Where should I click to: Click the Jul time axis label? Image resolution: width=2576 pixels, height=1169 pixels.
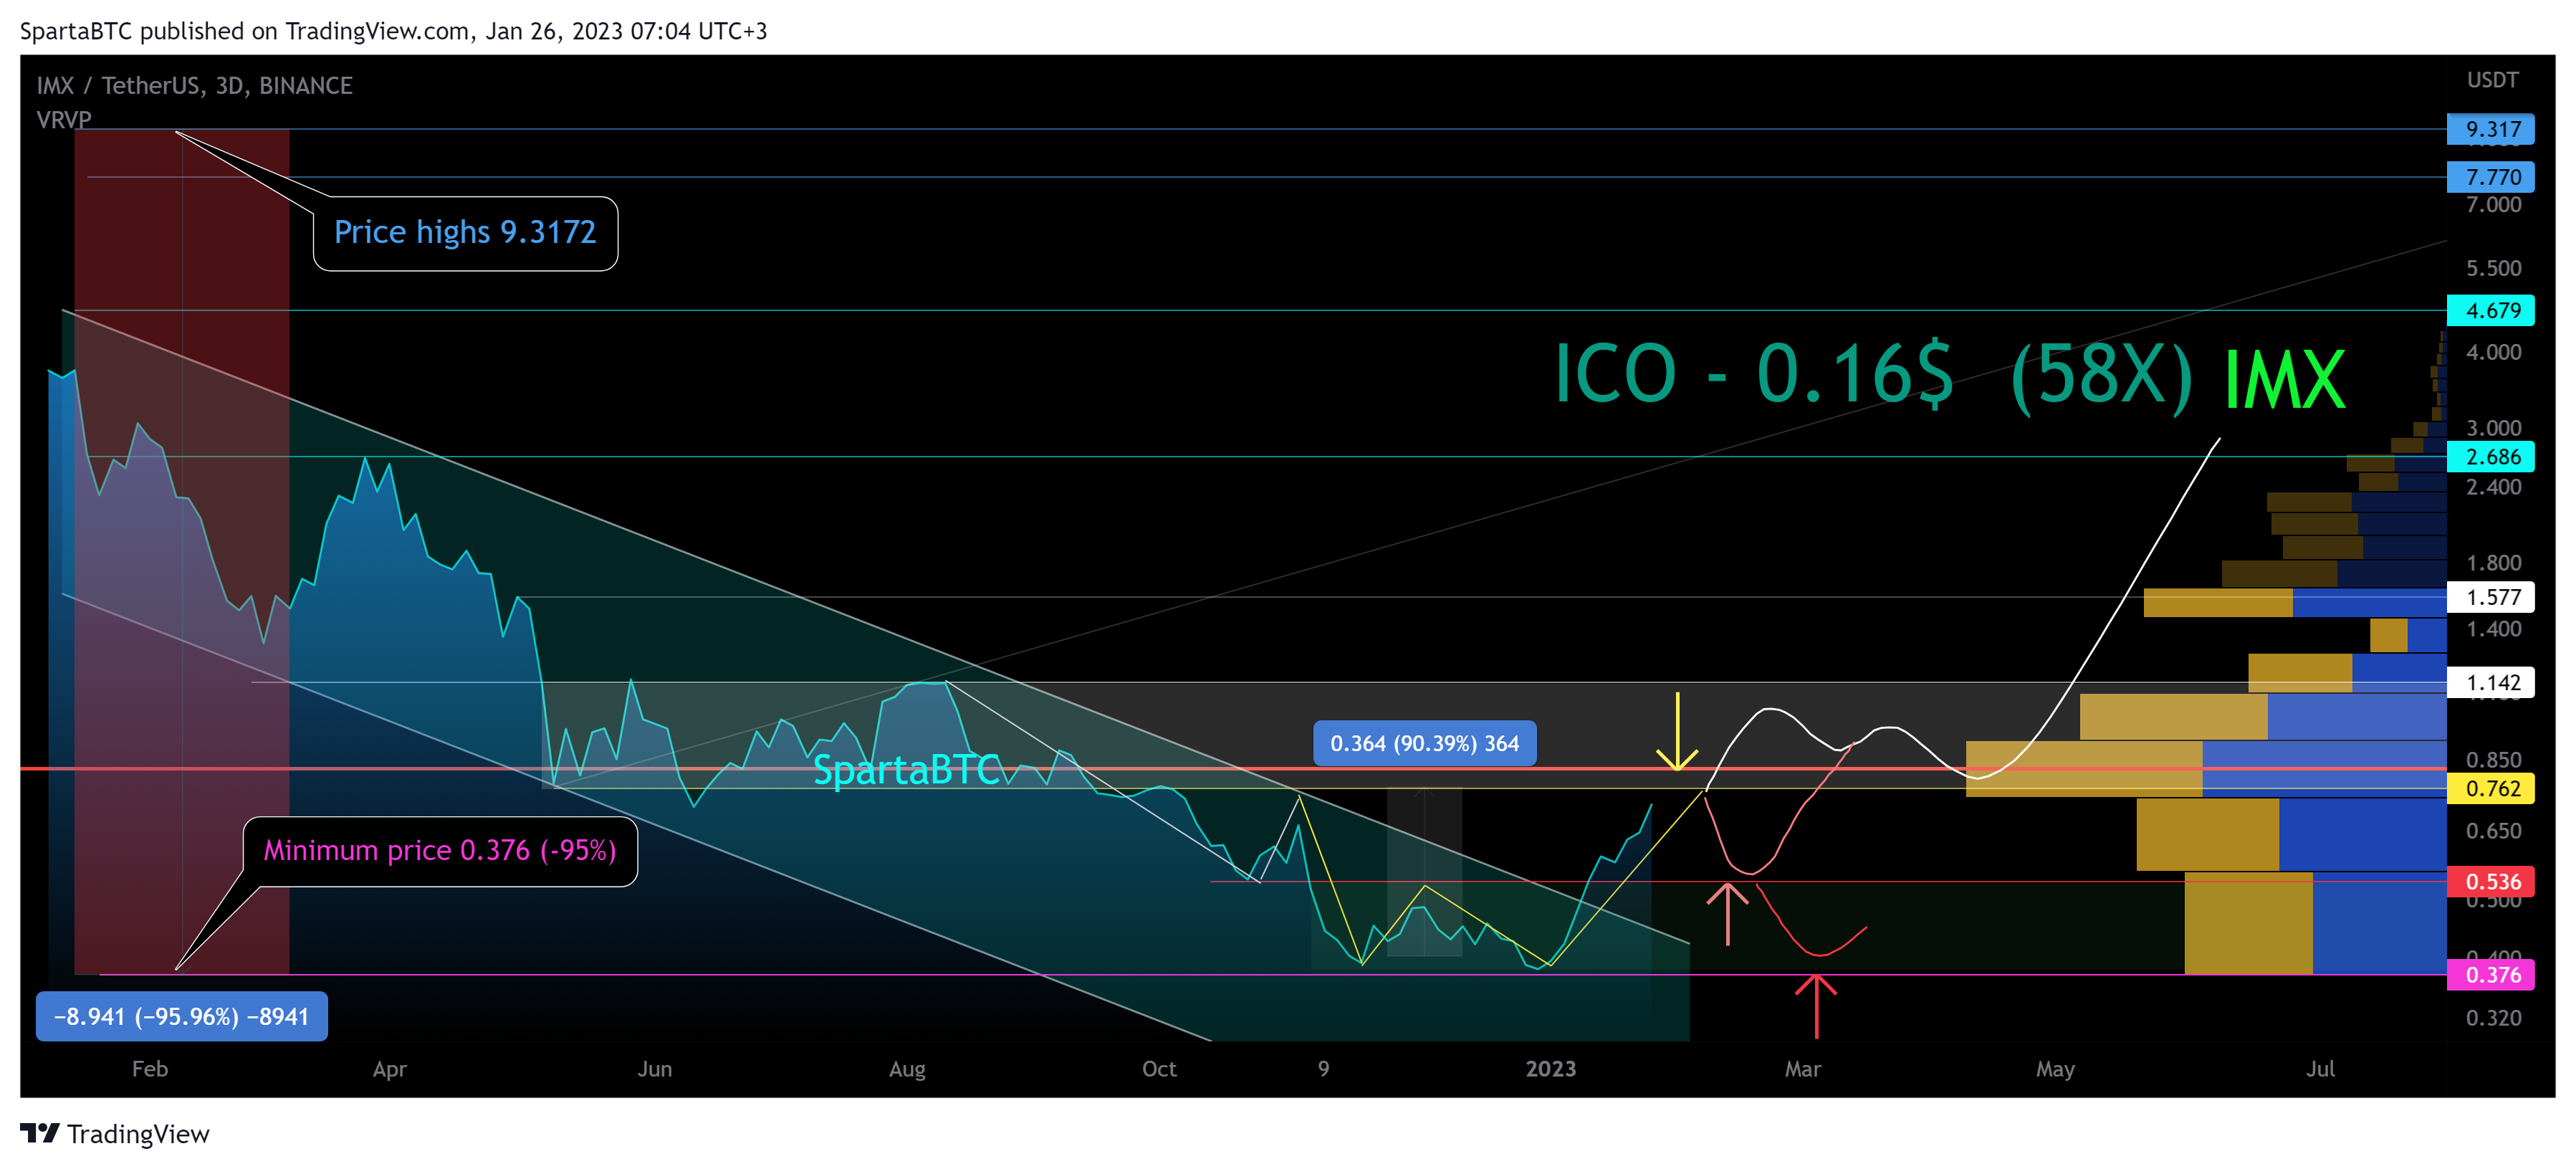[2320, 1069]
